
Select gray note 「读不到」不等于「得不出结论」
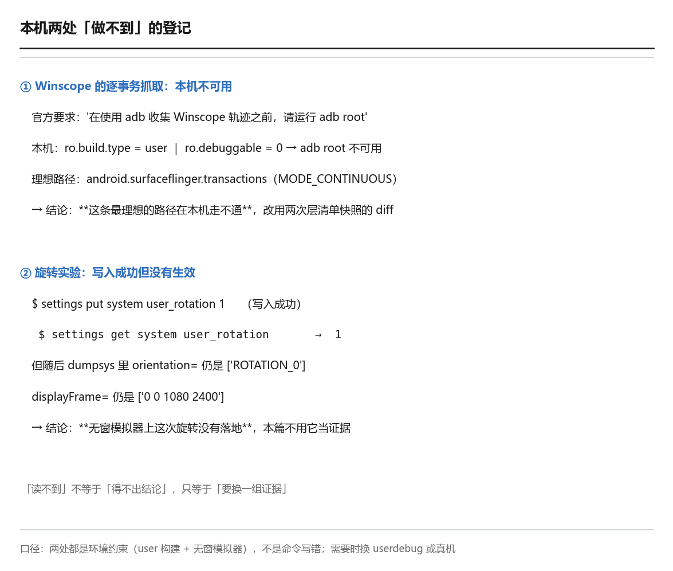pos(156,489)
